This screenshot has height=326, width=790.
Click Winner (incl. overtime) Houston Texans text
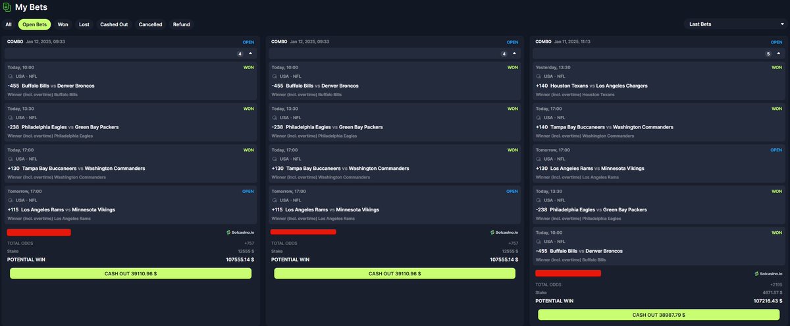click(x=575, y=95)
